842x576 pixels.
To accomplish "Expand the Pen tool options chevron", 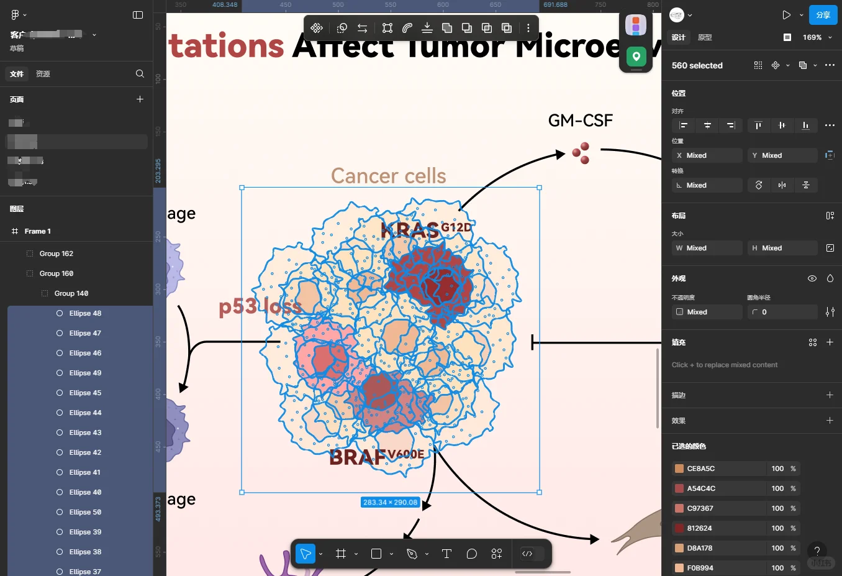I will (427, 554).
